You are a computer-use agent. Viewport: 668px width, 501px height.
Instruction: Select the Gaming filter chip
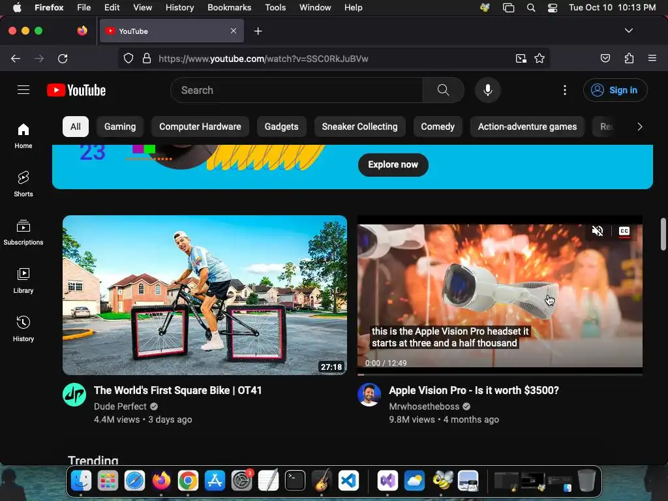pyautogui.click(x=120, y=127)
